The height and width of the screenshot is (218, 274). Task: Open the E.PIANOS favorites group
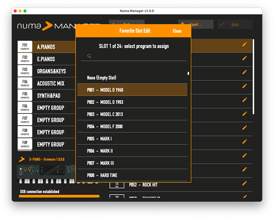click(x=46, y=59)
